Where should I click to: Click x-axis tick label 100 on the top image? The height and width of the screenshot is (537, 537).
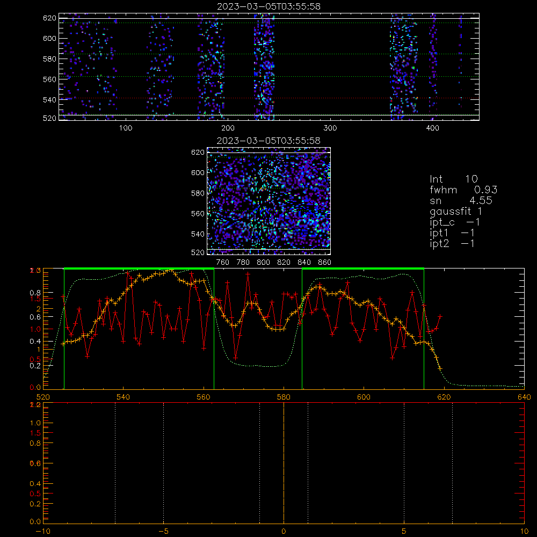[126, 128]
